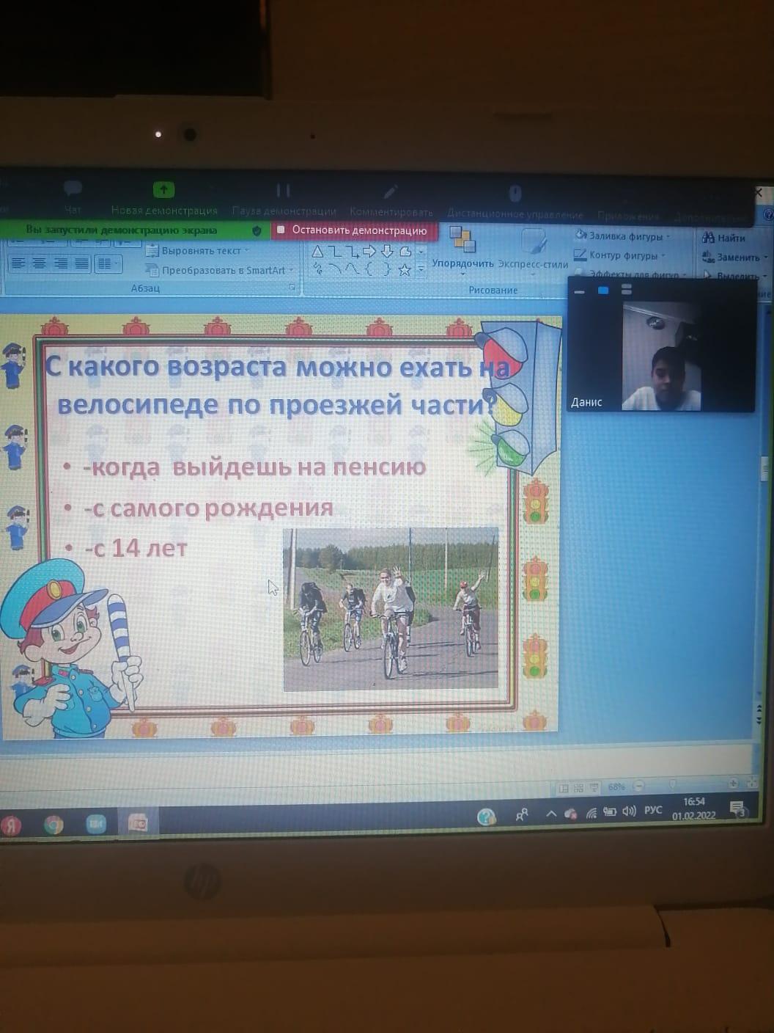Expand the shapes gallery more arrow
Image resolution: width=774 pixels, height=1033 pixels.
[421, 271]
